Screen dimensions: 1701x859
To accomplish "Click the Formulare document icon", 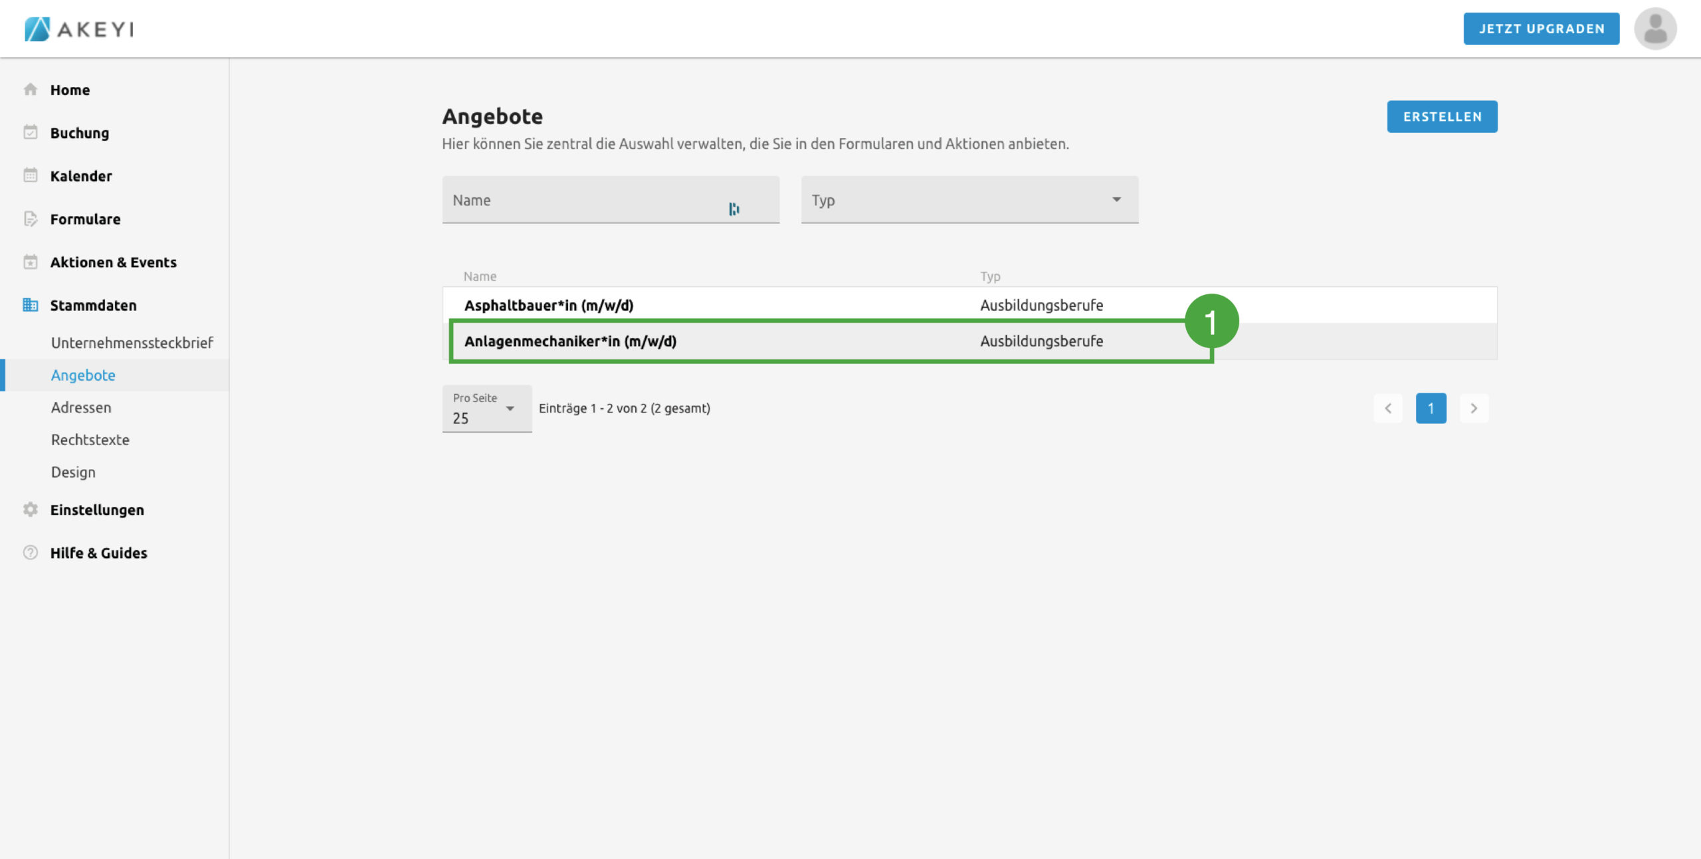I will tap(30, 219).
